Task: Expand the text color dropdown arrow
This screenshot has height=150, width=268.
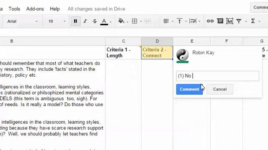Action: click(111, 22)
